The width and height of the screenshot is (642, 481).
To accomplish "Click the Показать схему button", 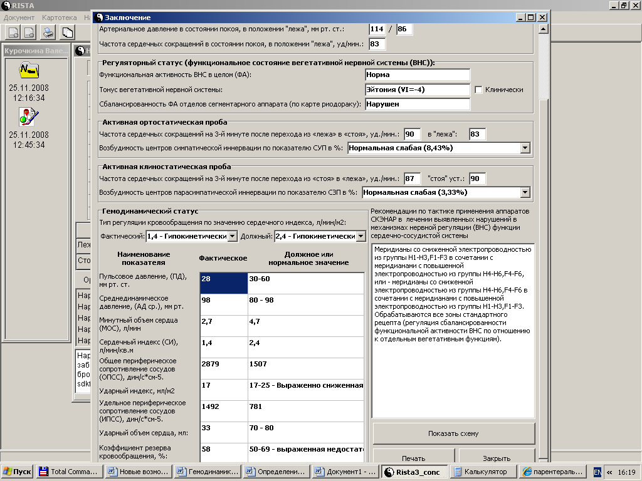I will tap(453, 433).
